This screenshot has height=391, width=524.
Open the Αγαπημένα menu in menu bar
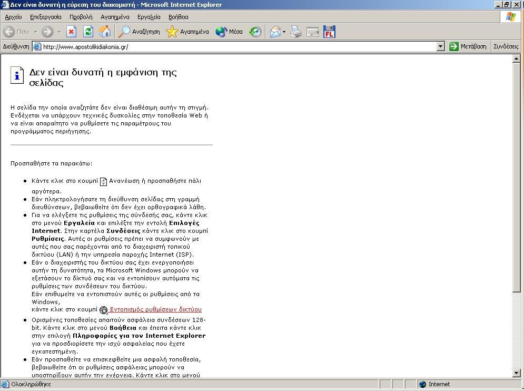point(115,17)
